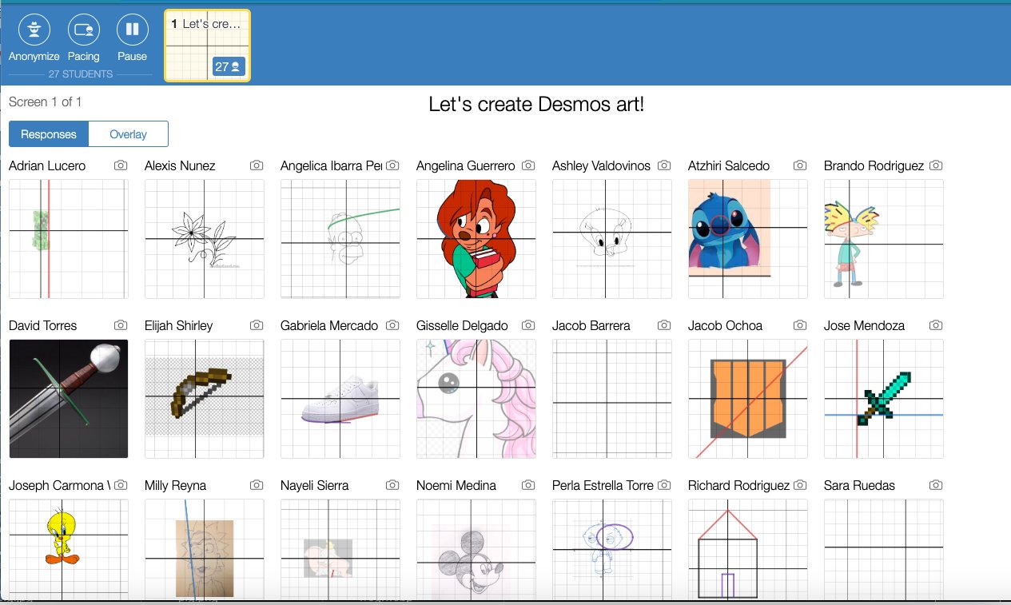Screen dimensions: 1011x605
Task: Switch to the Overlay tab
Action: [x=128, y=134]
